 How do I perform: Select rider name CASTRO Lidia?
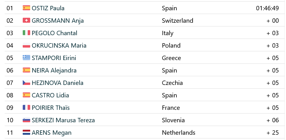[50, 95]
